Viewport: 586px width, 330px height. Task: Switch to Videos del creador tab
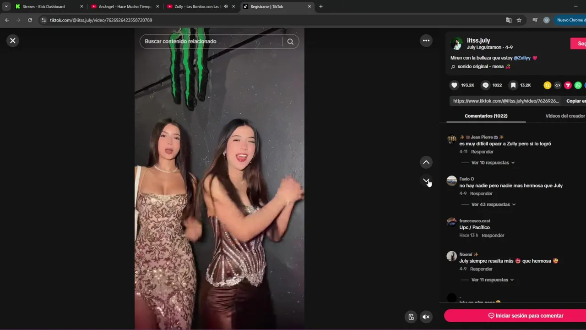click(x=565, y=116)
